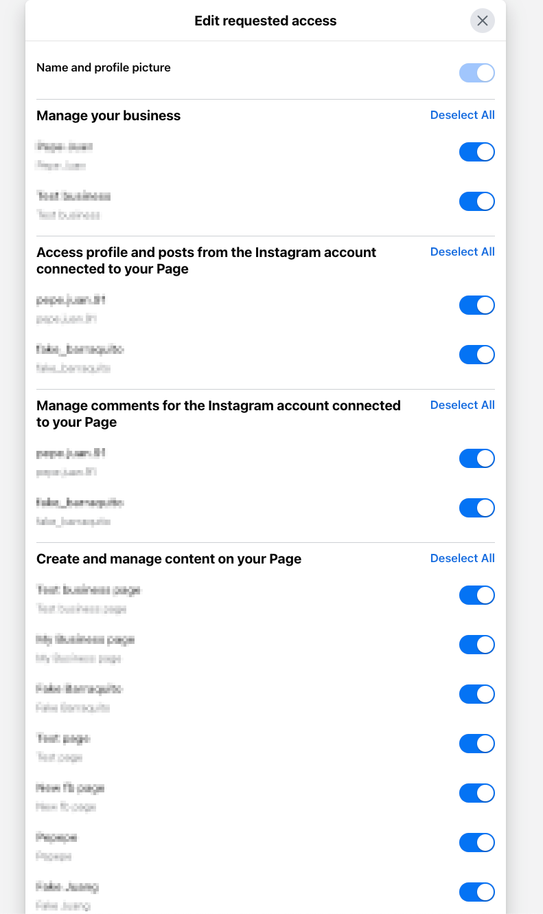Toggle the New fb page switch
The image size is (543, 914).
pyautogui.click(x=476, y=793)
